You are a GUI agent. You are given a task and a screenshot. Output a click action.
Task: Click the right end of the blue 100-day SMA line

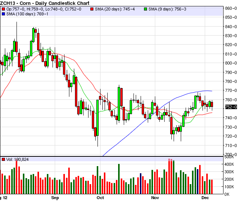tap(211, 91)
